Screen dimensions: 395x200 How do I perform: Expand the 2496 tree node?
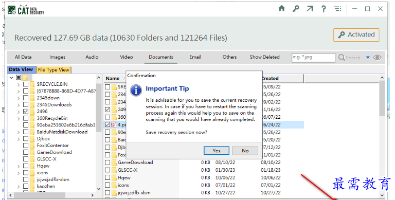point(19,112)
